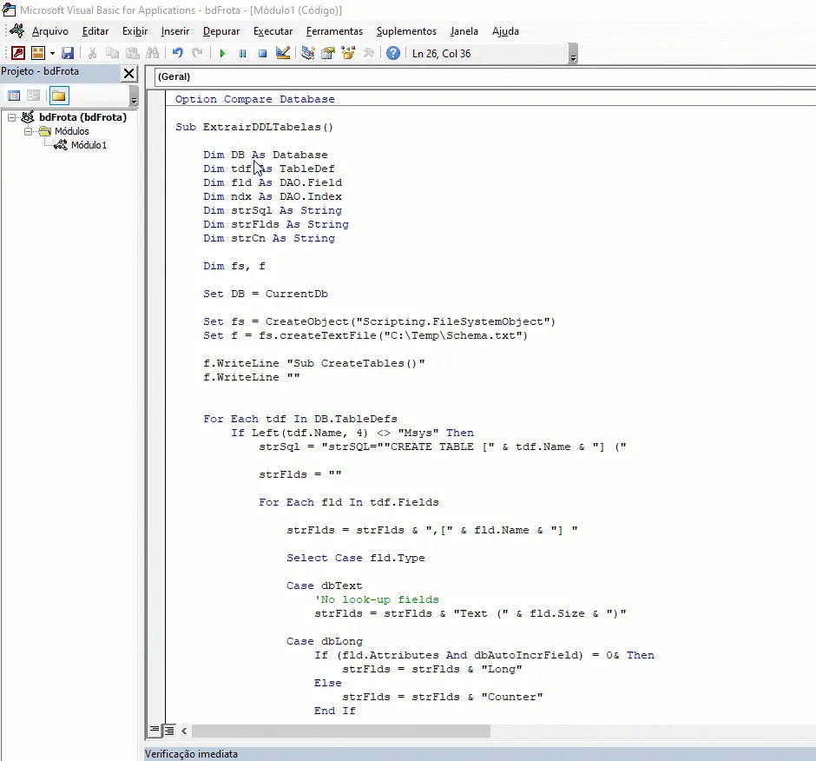The image size is (816, 761).
Task: Click the Paste clipboard icon
Action: click(x=132, y=53)
